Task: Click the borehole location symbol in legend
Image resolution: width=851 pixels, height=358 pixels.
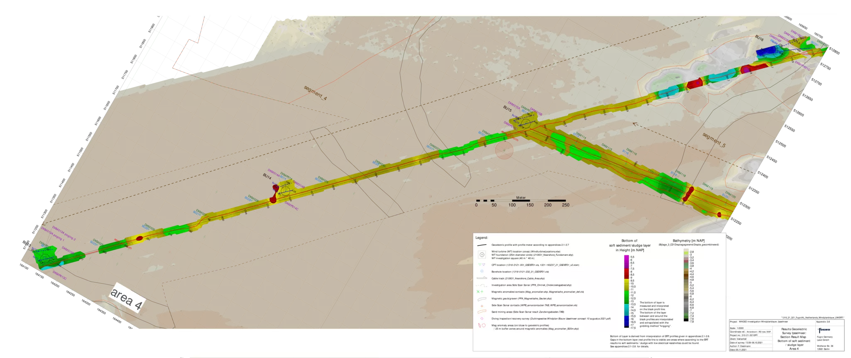Action: pos(482,271)
